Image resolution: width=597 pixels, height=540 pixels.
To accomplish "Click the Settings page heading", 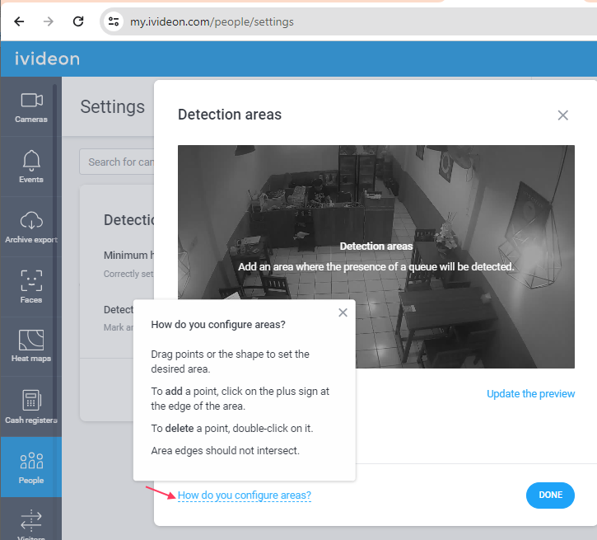I will pos(112,106).
